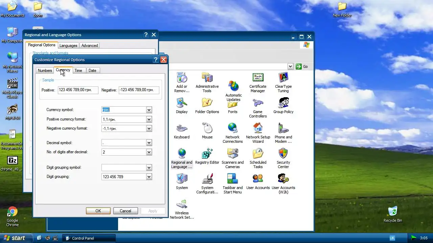Switch to Languages tab in Regional window
433x243 pixels.
[x=68, y=46]
